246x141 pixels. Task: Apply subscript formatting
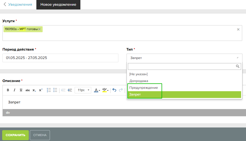click(34, 90)
